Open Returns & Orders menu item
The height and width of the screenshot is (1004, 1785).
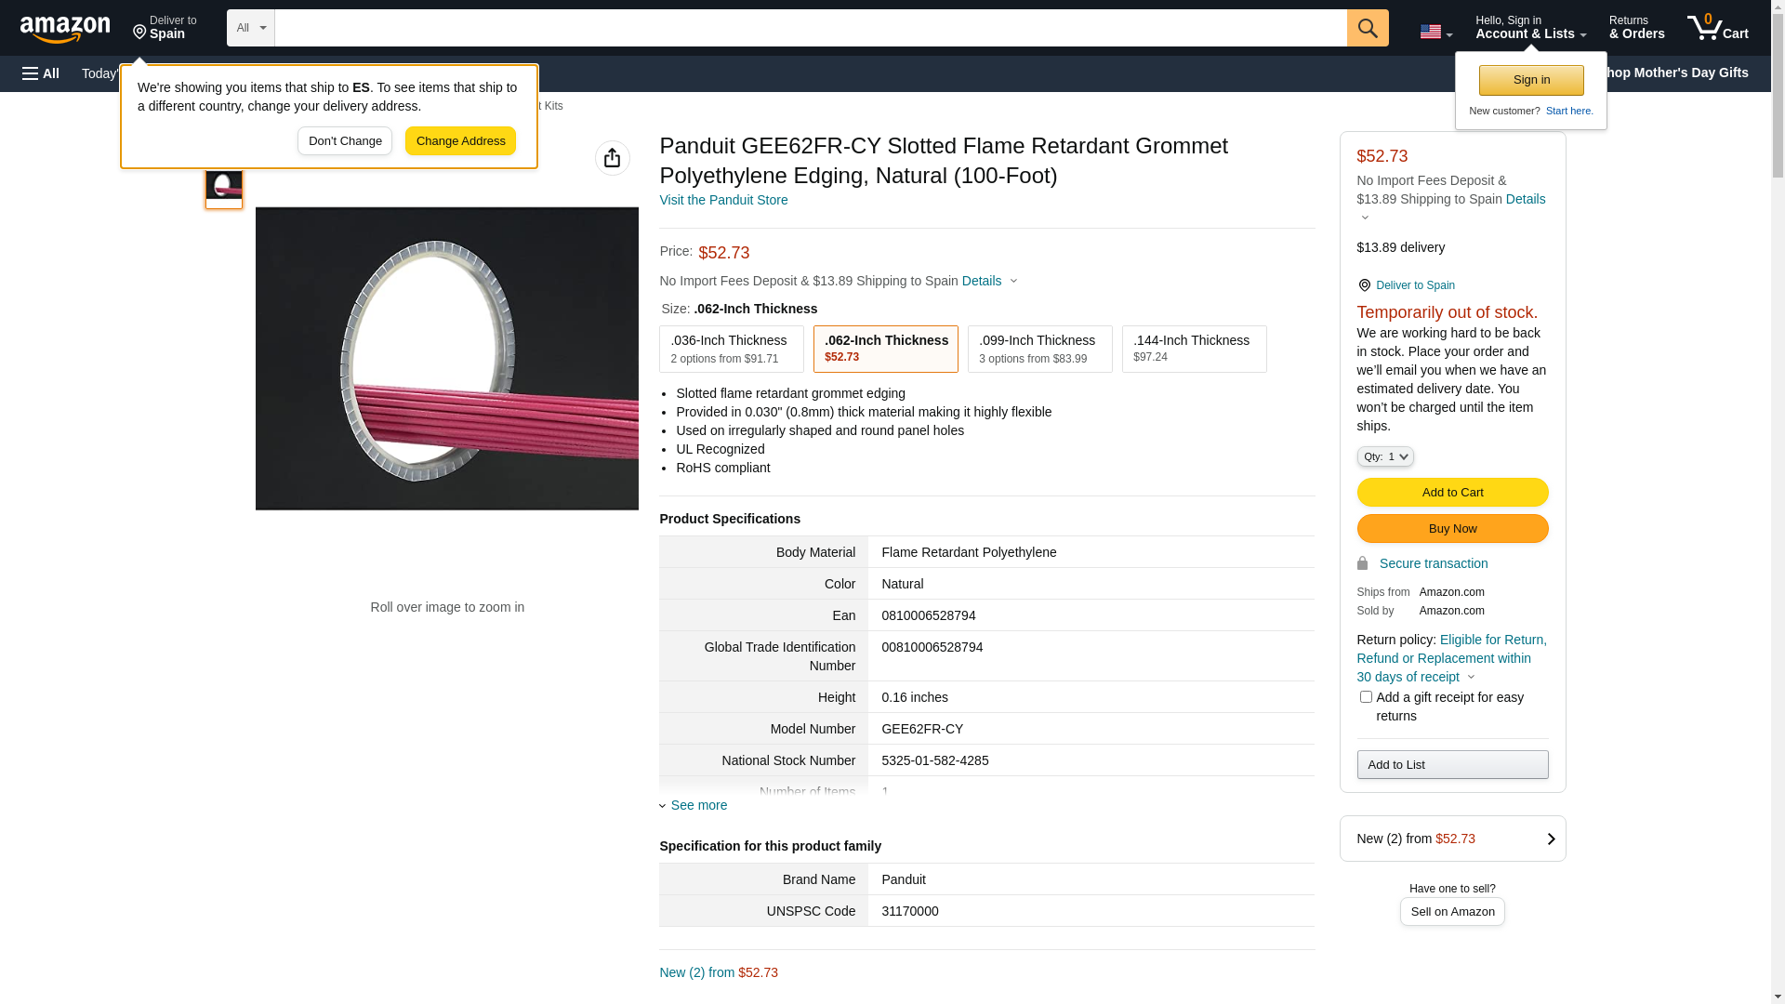[1635, 28]
